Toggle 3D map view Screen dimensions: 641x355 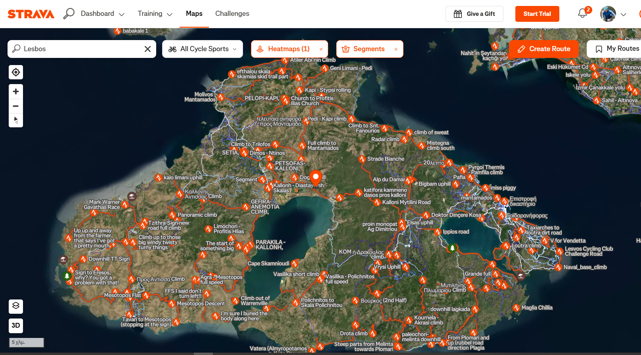[x=16, y=326]
